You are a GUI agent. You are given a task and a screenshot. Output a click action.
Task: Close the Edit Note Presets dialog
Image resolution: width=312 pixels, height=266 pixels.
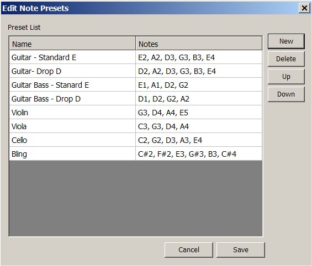point(304,8)
